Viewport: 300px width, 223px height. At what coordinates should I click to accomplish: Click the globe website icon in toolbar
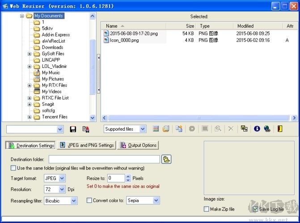point(267,129)
